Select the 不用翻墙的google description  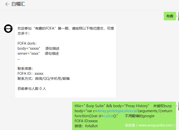point(140,116)
